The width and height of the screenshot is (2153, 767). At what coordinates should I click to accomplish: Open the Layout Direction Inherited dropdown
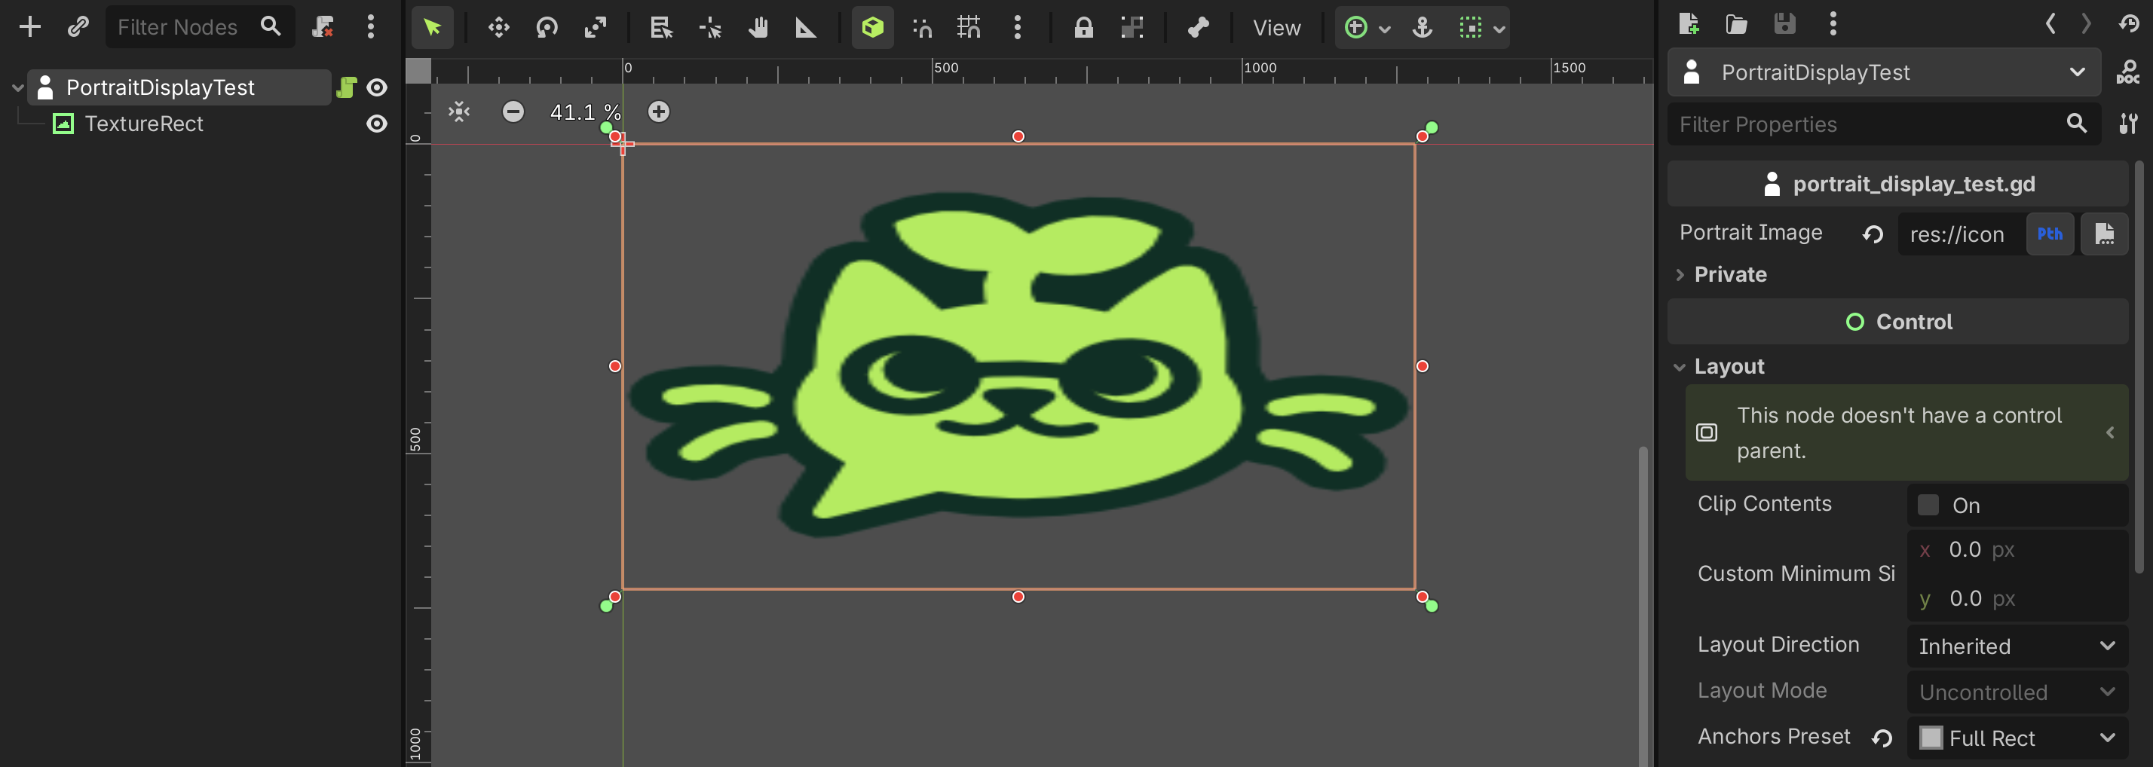2017,646
